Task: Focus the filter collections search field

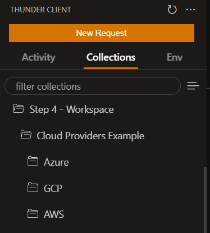Action: point(93,86)
